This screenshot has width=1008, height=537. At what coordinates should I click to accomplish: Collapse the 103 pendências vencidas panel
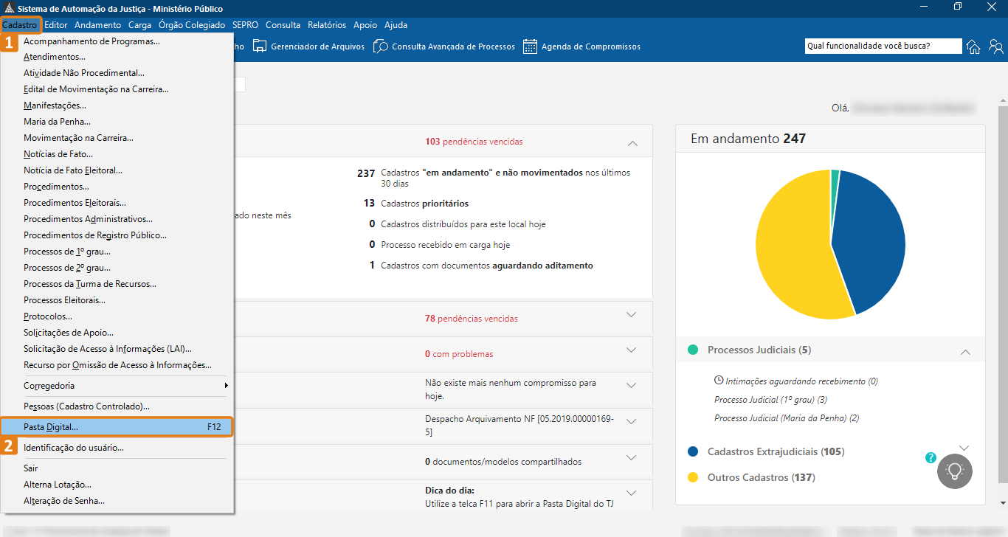[632, 142]
